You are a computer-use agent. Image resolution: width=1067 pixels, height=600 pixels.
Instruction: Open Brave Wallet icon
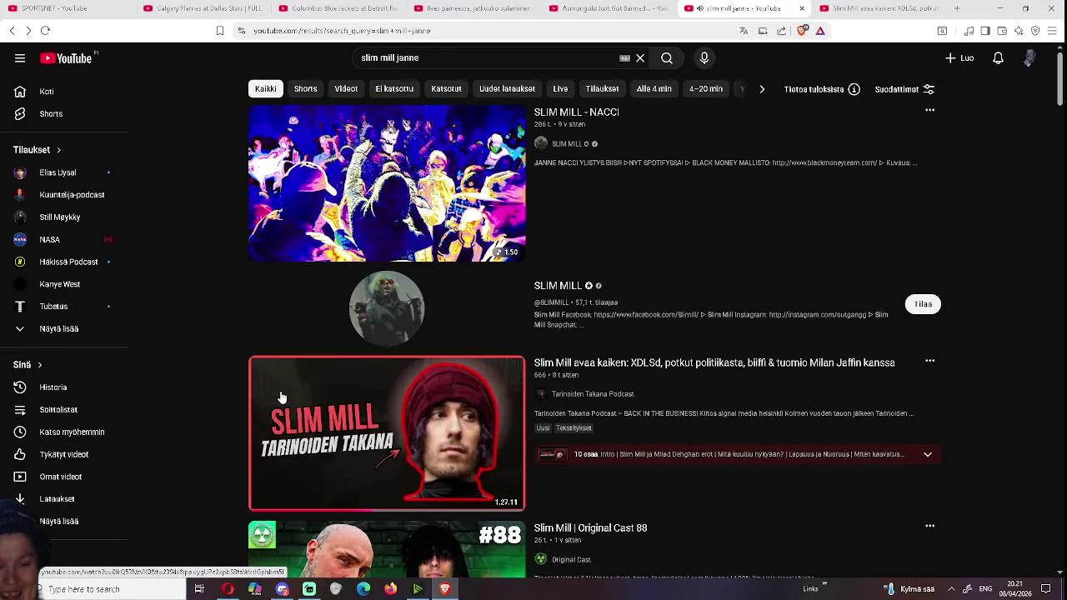[x=1002, y=31]
